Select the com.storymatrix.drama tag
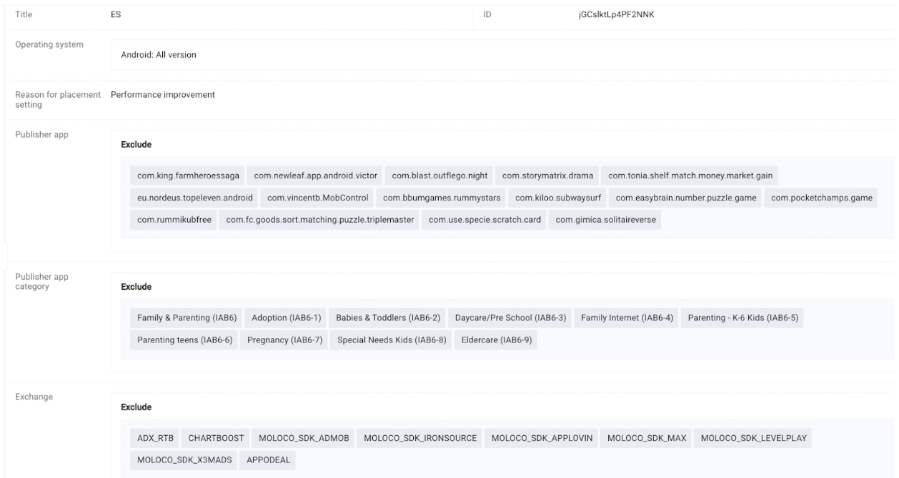The height and width of the screenshot is (478, 899). [548, 176]
